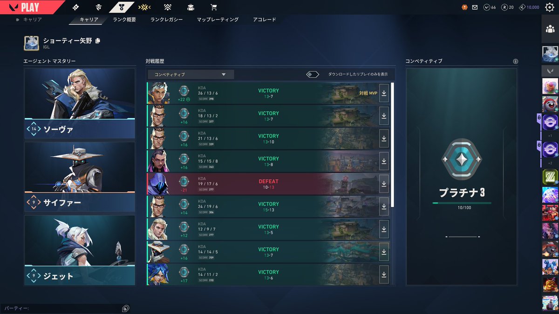Viewport: 559px width, 314px height.
Task: Switch to the アコレード tab
Action: pyautogui.click(x=264, y=20)
